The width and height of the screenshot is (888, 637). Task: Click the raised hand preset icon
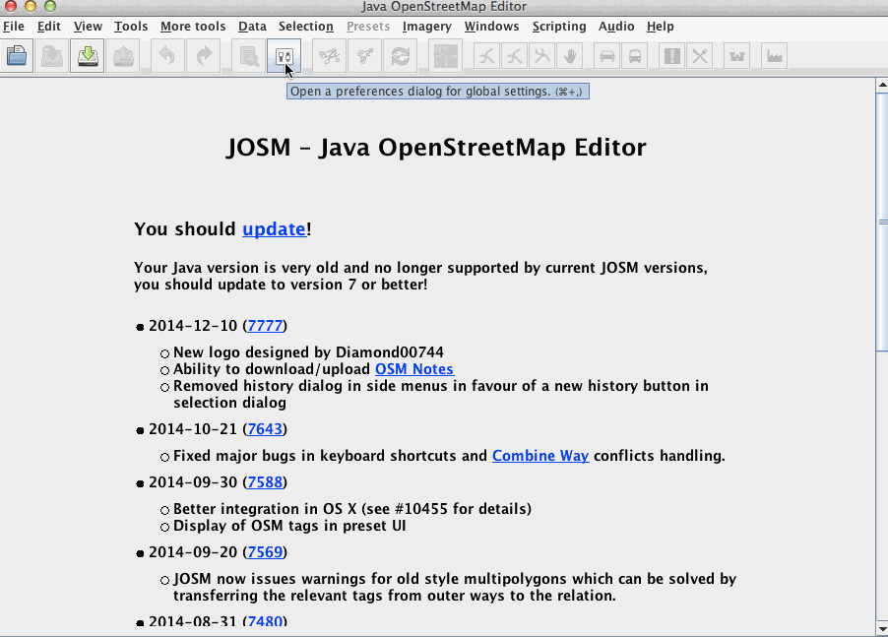pos(570,56)
